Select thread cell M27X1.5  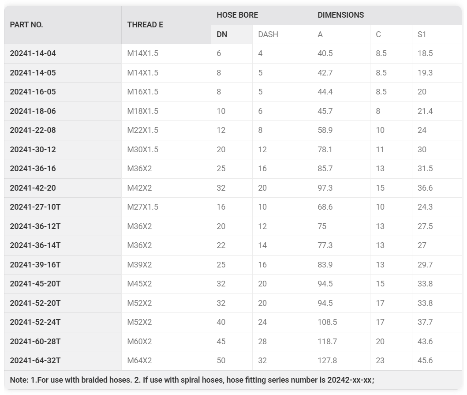point(142,207)
